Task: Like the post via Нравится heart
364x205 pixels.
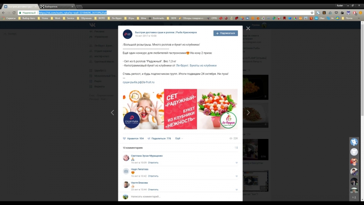Action: (x=133, y=138)
